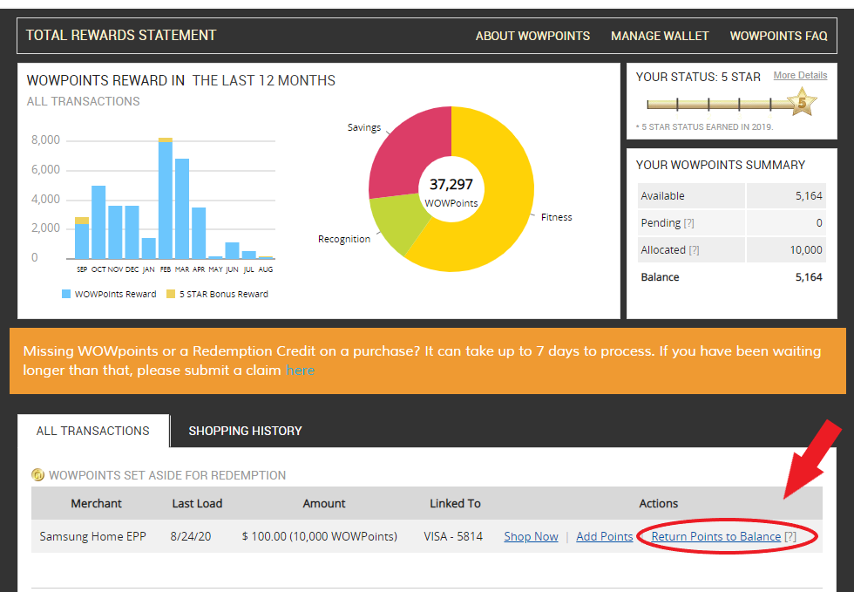Switch to the Shopping History tab
The width and height of the screenshot is (854, 592).
[x=245, y=431]
